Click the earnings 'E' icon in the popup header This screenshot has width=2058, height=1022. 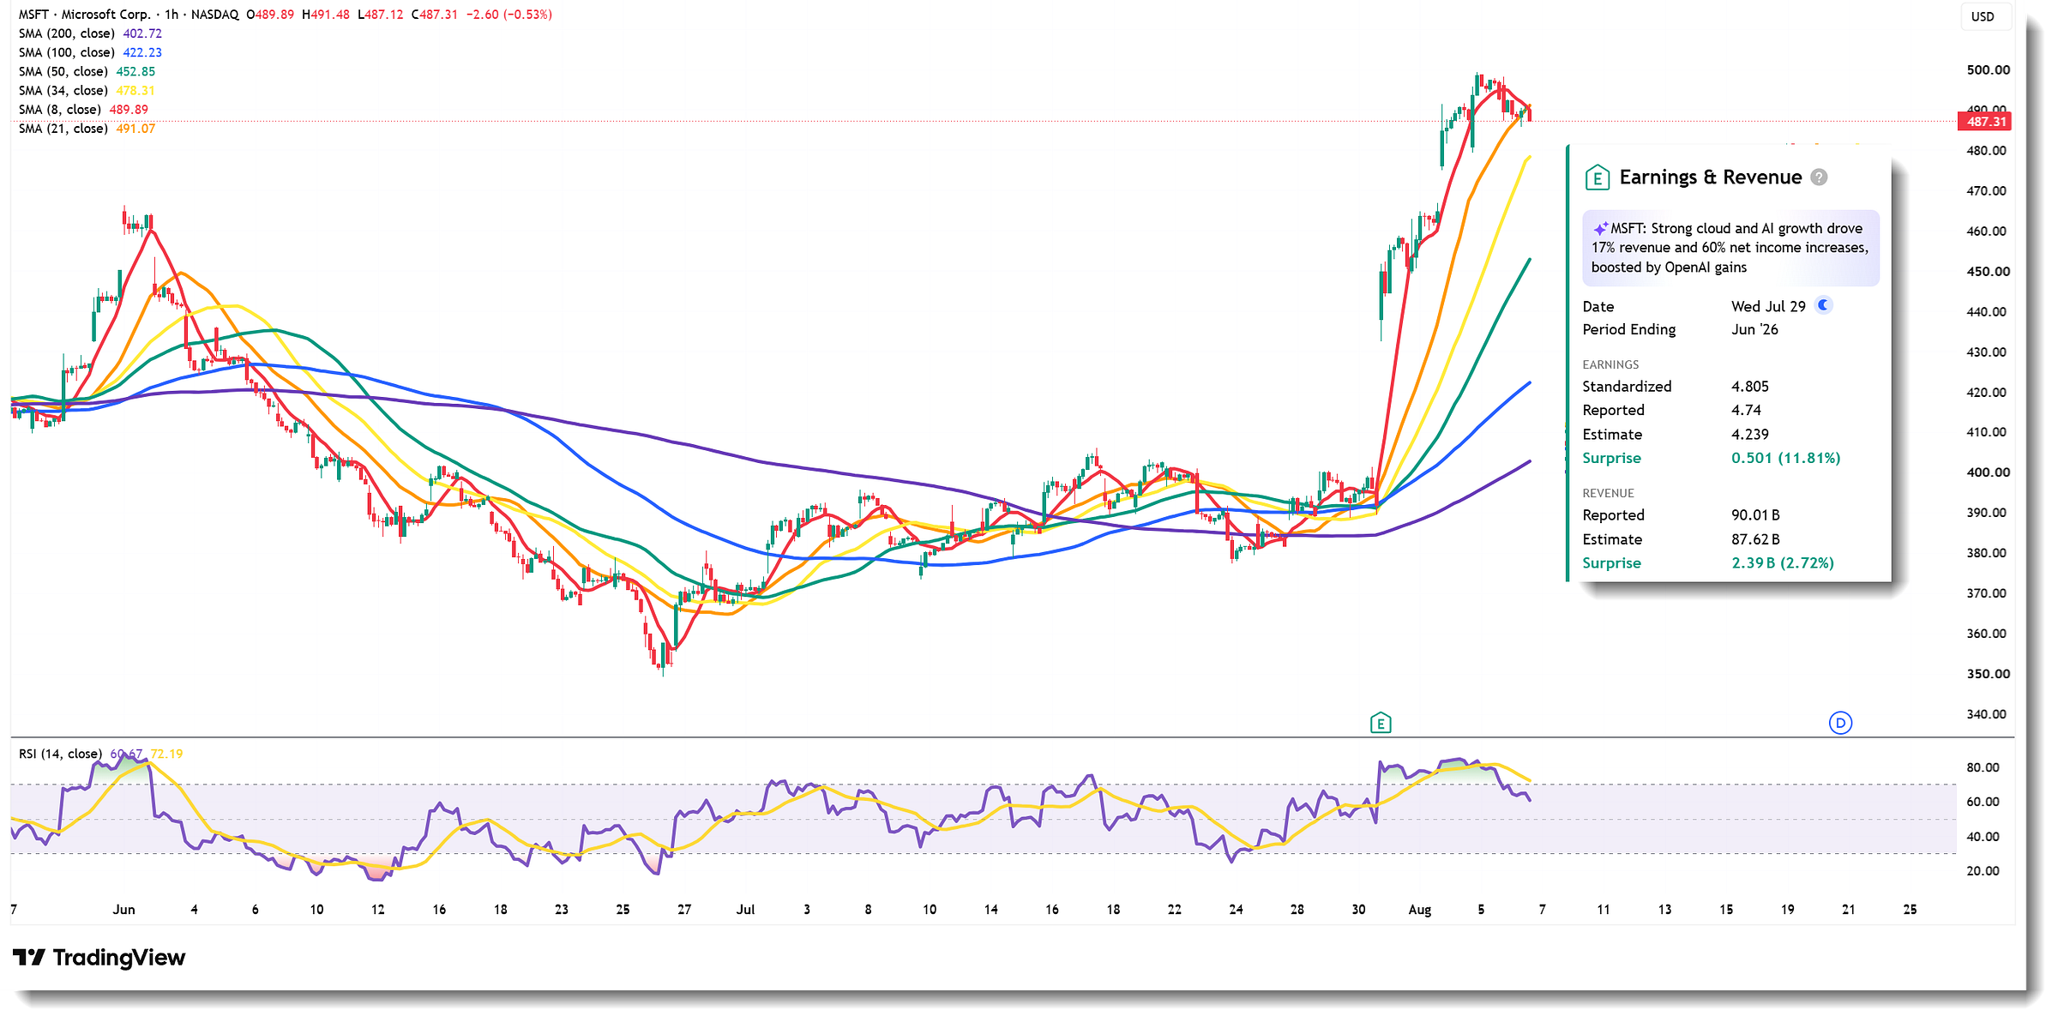1597,177
